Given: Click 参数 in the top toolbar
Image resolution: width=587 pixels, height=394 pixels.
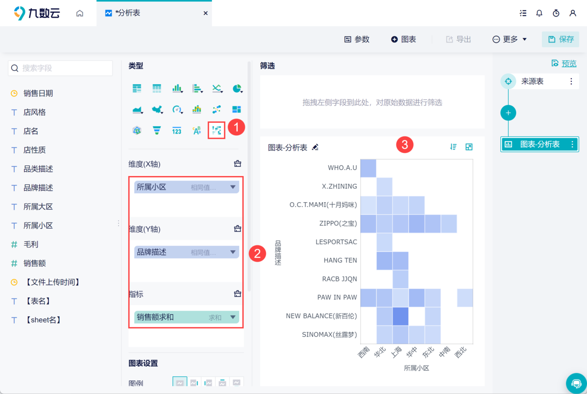Looking at the screenshot, I should pos(357,39).
